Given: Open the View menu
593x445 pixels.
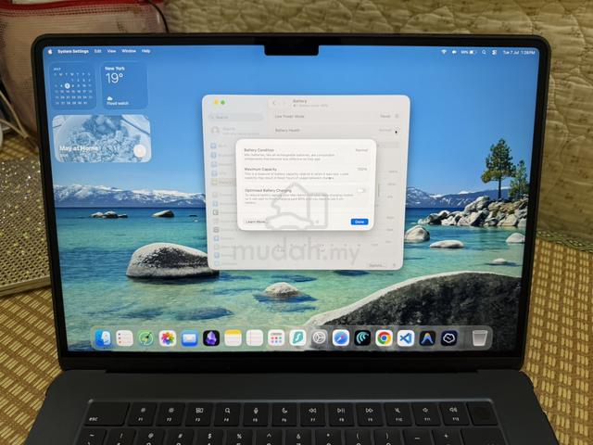Looking at the screenshot, I should click(x=111, y=51).
